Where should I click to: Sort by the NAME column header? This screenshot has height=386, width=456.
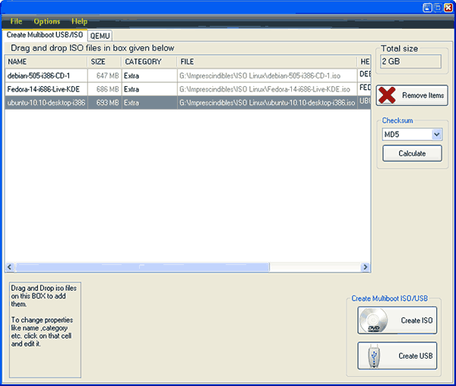tap(46, 62)
